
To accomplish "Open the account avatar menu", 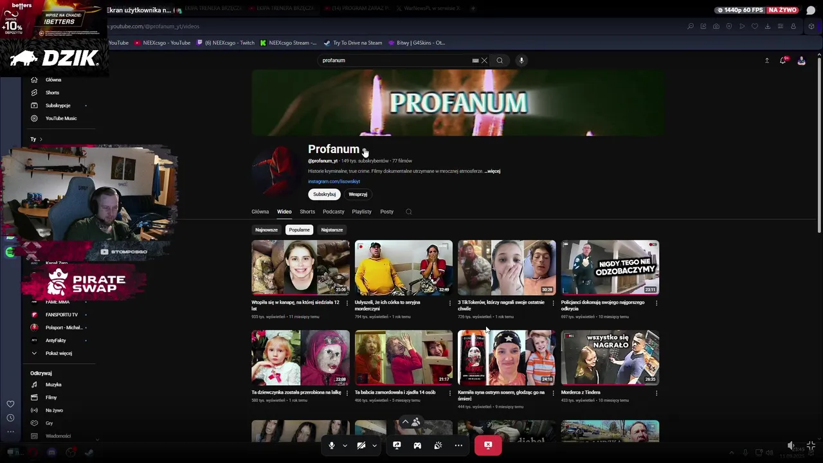I will pos(801,60).
